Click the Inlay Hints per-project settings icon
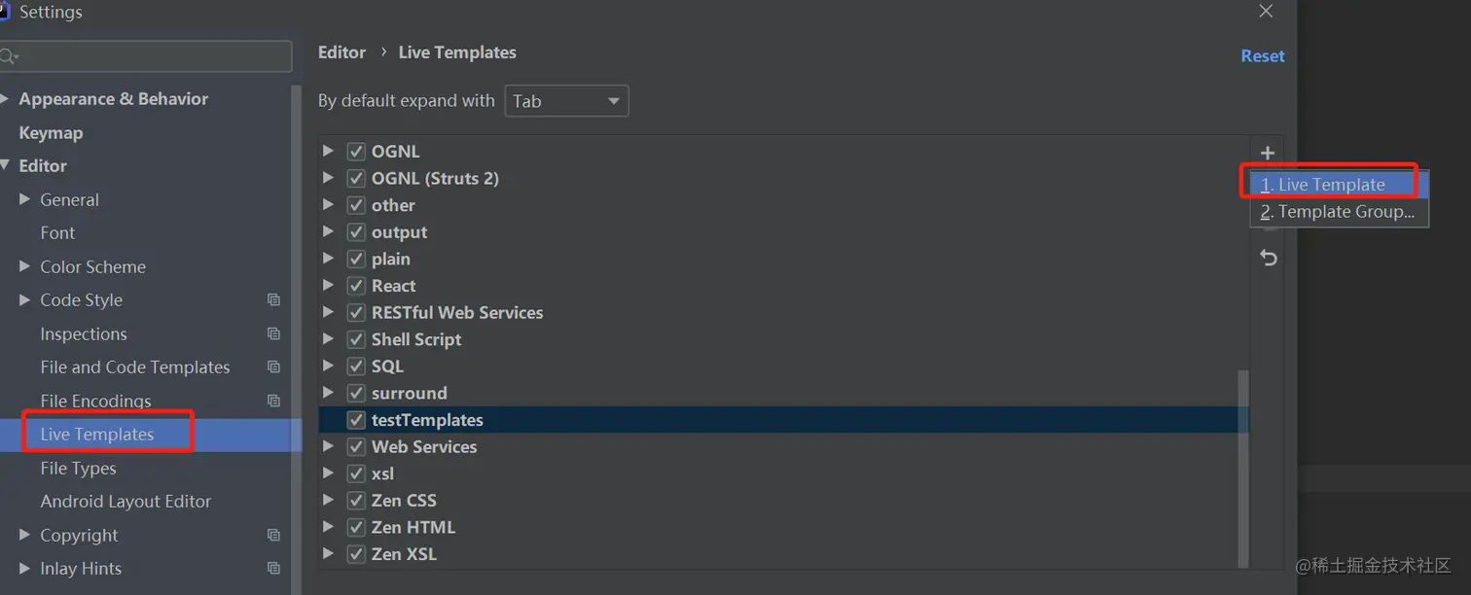Viewport: 1471px width, 595px height. point(273,569)
